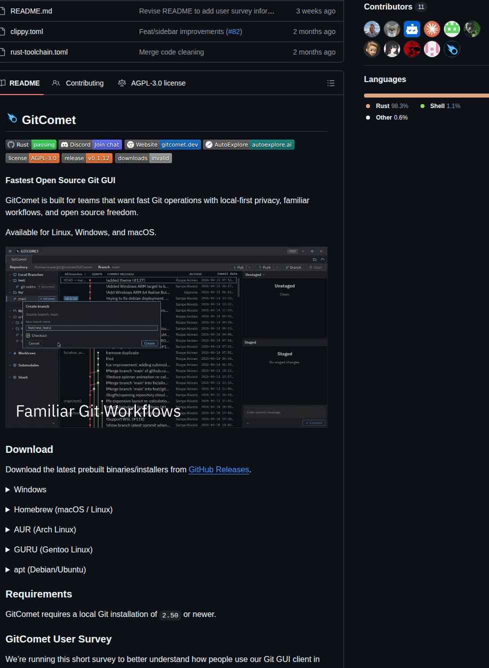Open the downloads invalid badge
489x668 pixels.
point(143,158)
